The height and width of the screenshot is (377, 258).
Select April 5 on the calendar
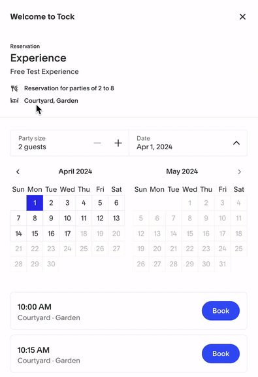[100, 203]
